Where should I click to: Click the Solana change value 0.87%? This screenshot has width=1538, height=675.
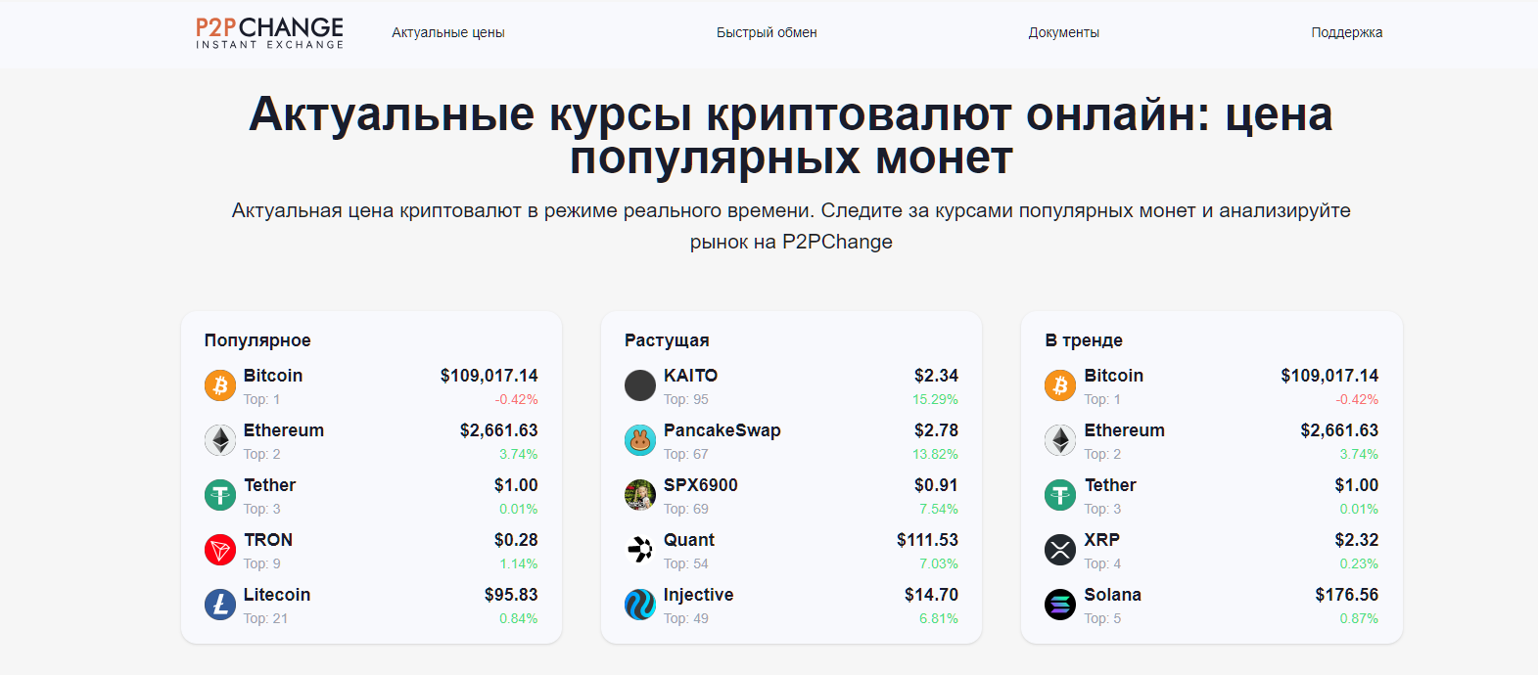pos(1359,618)
